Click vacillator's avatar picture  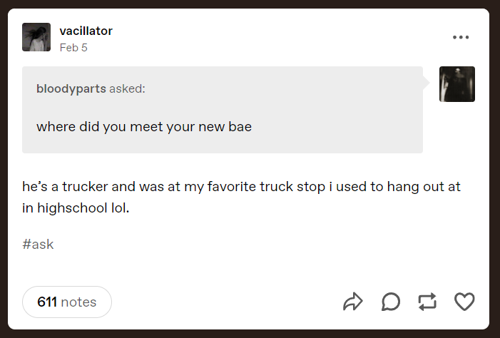tap(36, 37)
